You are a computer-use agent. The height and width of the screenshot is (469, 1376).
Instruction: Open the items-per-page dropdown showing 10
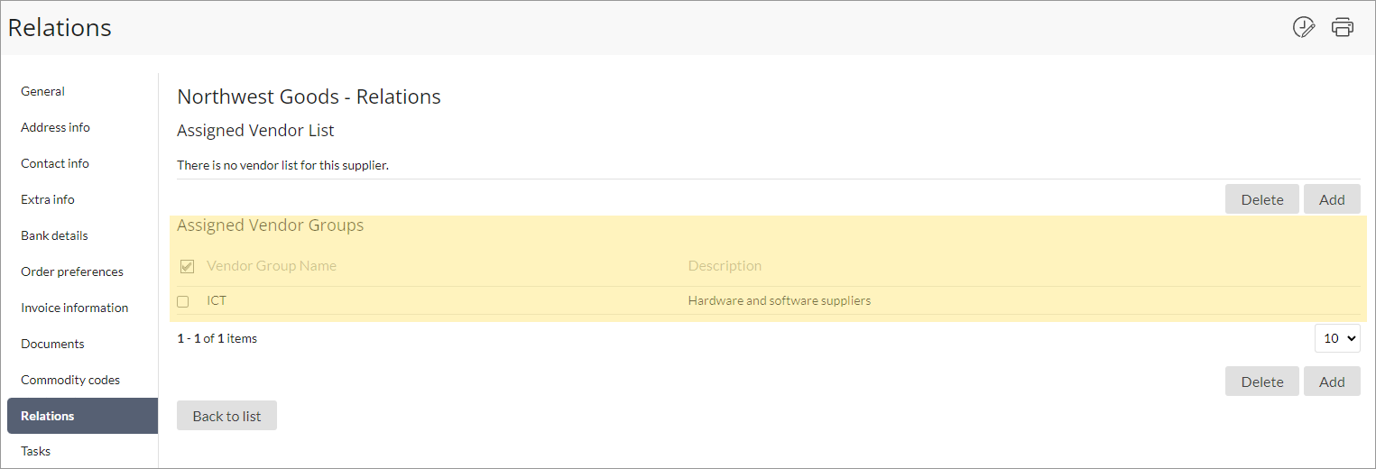tap(1337, 338)
